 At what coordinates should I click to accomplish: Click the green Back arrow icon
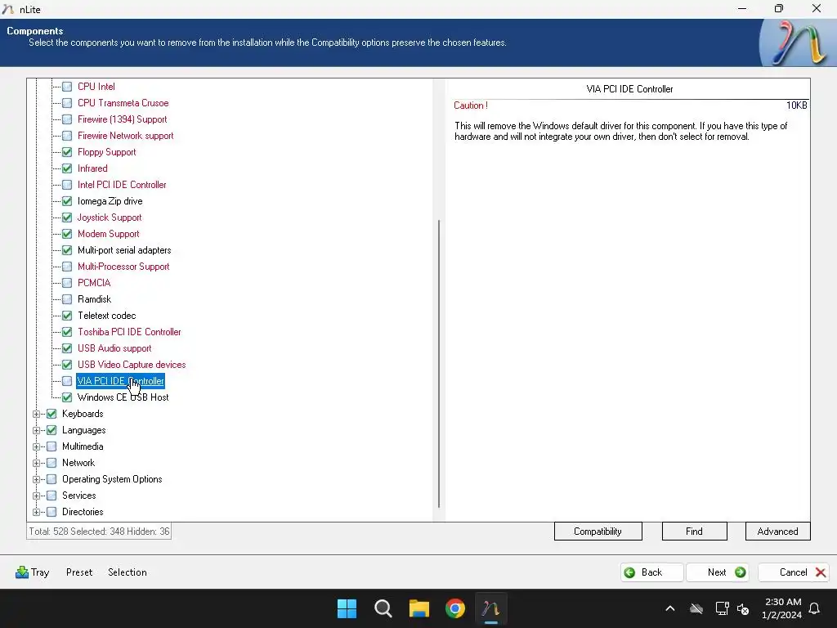630,572
